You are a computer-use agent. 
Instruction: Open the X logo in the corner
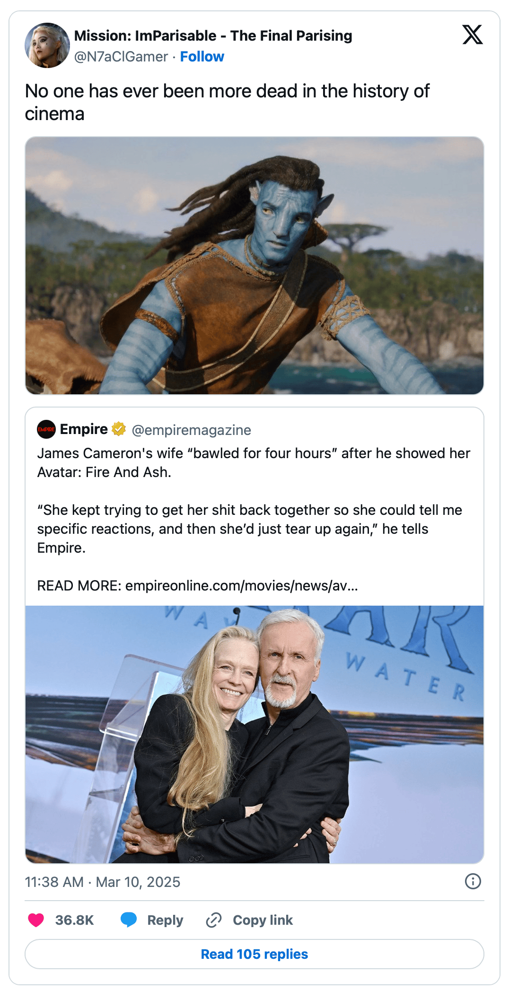pyautogui.click(x=472, y=35)
